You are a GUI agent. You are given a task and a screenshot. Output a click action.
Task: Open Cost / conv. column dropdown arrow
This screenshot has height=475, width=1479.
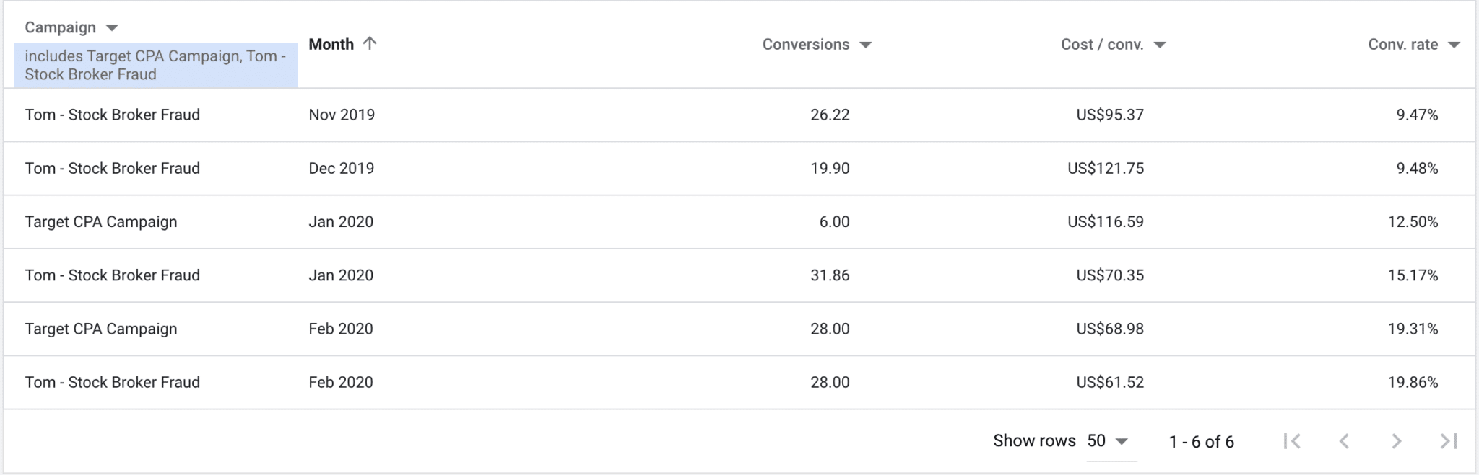pyautogui.click(x=1160, y=45)
